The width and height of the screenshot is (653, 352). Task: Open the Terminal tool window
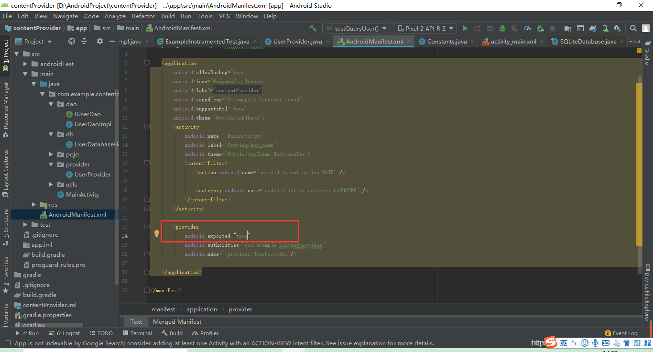point(137,333)
